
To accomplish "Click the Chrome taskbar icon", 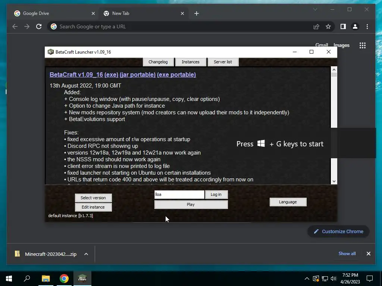I will point(64,279).
